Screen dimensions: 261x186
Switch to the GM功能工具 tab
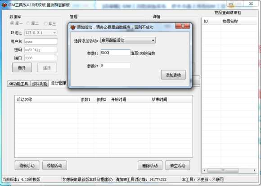(x=18, y=84)
